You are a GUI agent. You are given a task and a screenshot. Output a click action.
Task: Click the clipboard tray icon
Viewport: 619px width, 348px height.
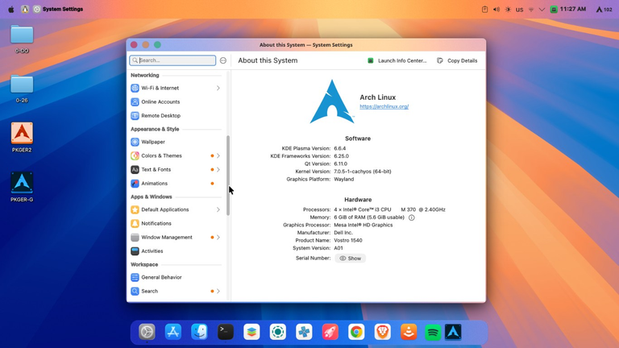[484, 10]
